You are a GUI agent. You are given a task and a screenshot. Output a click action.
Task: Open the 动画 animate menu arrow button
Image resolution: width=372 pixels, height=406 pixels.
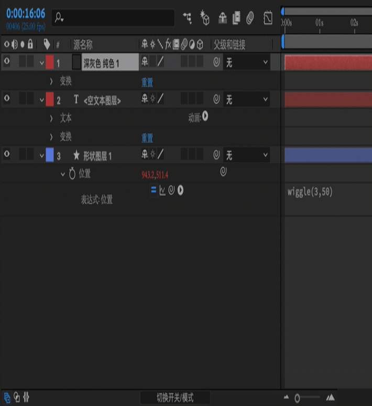pyautogui.click(x=205, y=116)
